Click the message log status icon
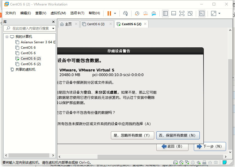 point(225,163)
